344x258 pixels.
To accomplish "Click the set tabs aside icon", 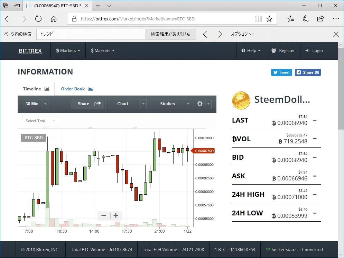I will tap(17, 6).
